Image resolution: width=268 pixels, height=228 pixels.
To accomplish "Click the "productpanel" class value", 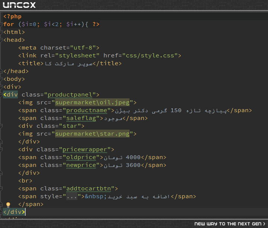I will pyautogui.click(x=70, y=95).
